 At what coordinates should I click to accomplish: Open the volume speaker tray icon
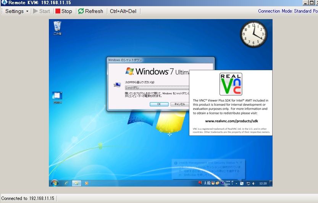click(x=253, y=184)
